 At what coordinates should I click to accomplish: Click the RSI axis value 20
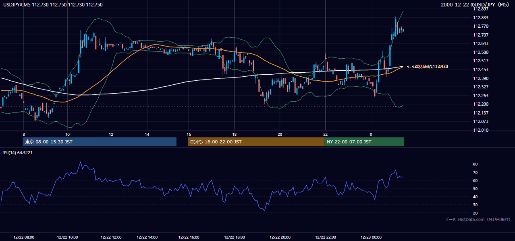(475, 213)
